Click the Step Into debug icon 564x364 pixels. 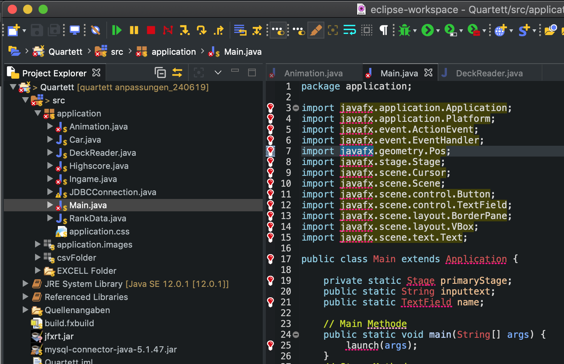[x=185, y=30]
